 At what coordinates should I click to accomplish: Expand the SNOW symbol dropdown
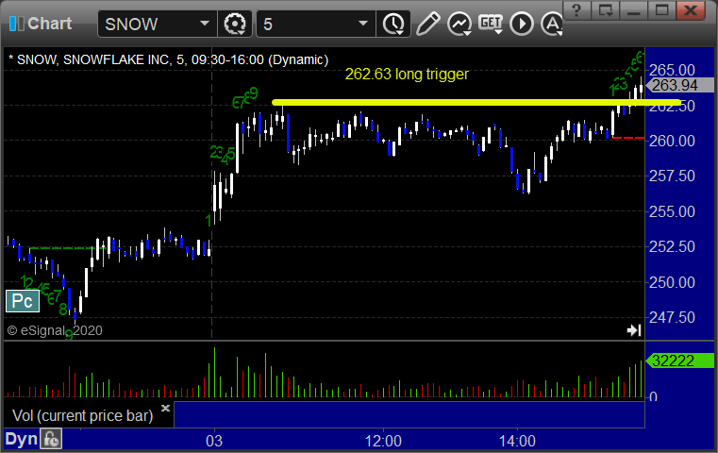[x=204, y=24]
